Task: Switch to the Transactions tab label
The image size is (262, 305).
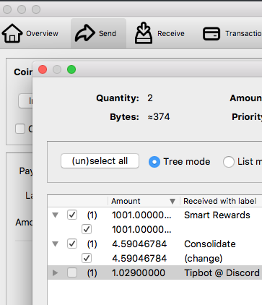Action: 243,33
